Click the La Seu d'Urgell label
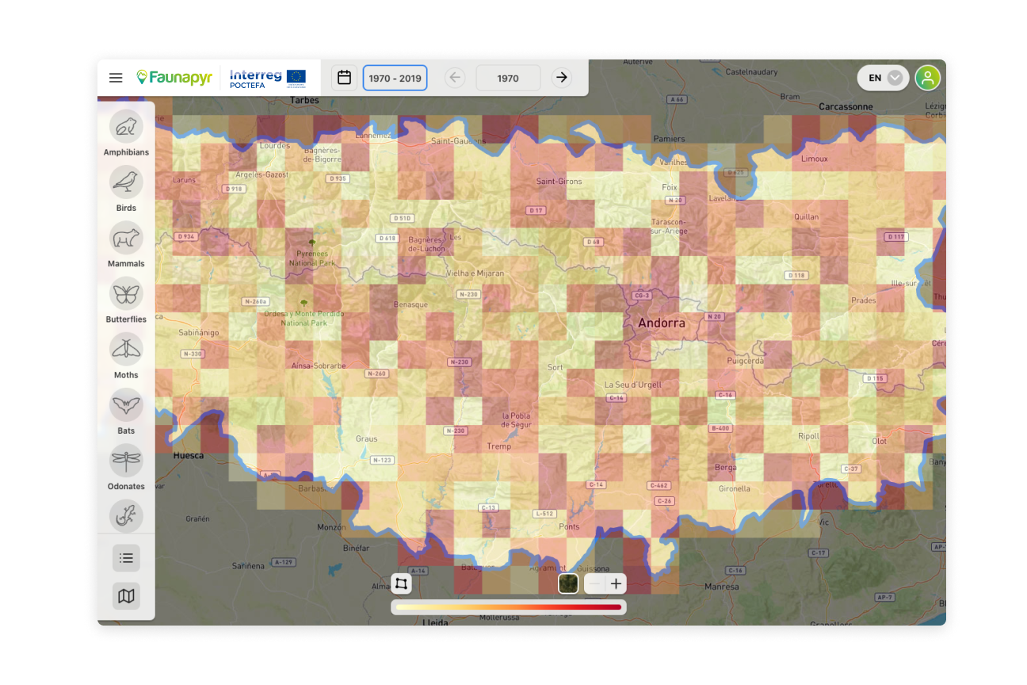The image size is (1027, 685). click(x=632, y=385)
